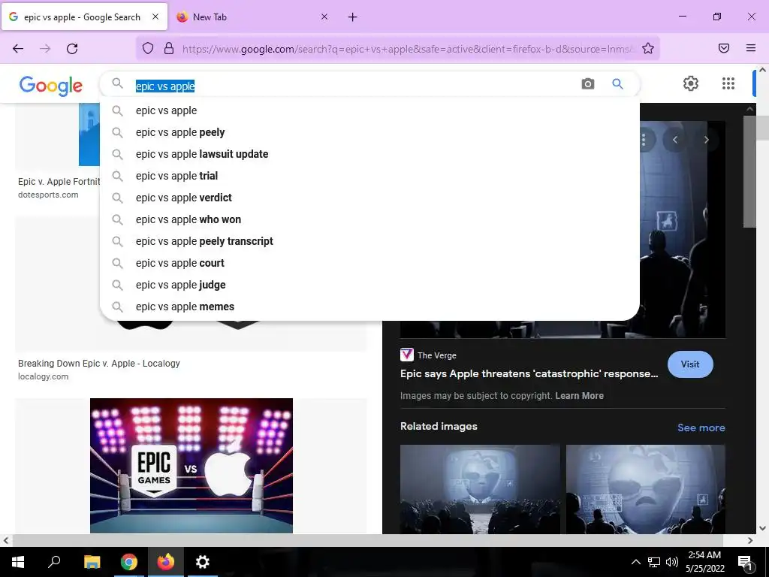Search by image camera icon

[x=587, y=84]
